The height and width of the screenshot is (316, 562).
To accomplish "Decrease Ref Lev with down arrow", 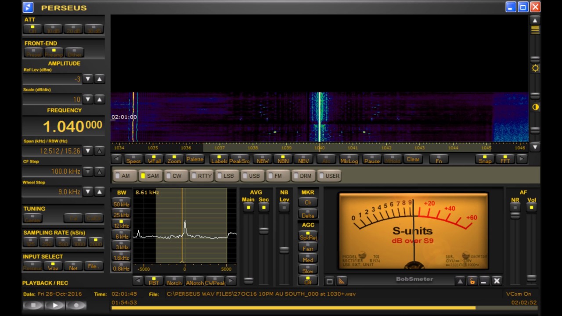I will (x=88, y=79).
